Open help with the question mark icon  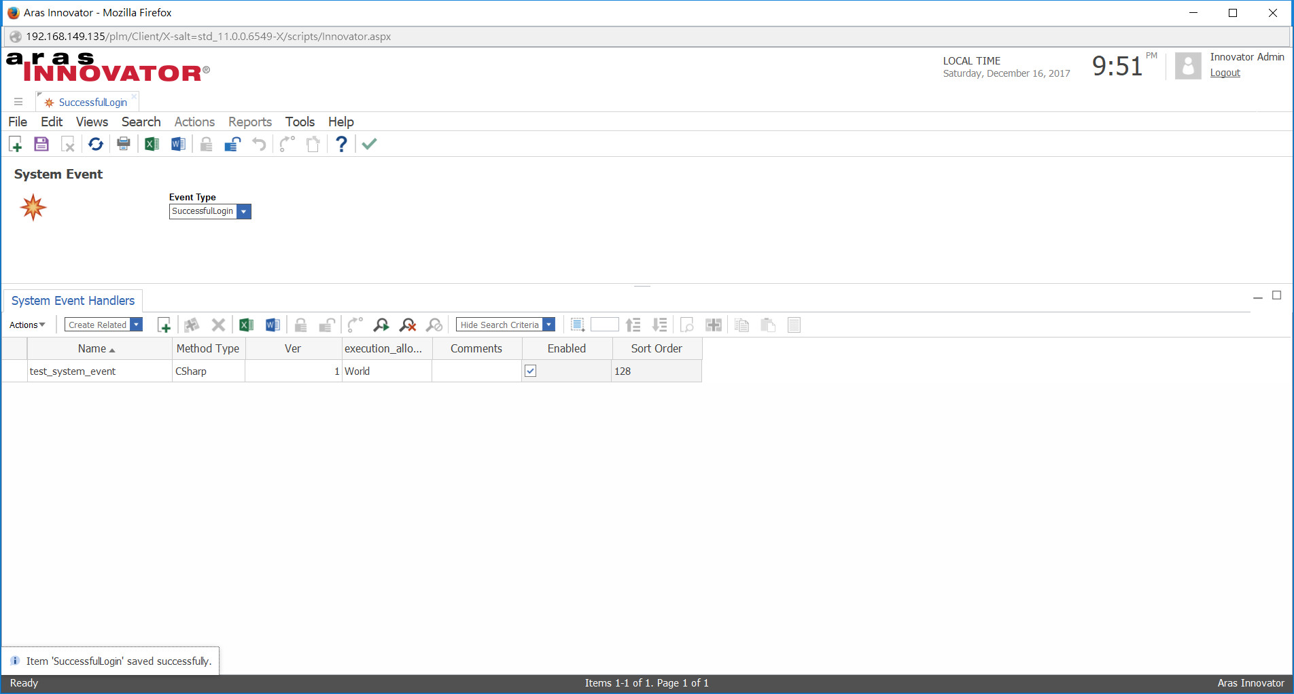(x=341, y=144)
